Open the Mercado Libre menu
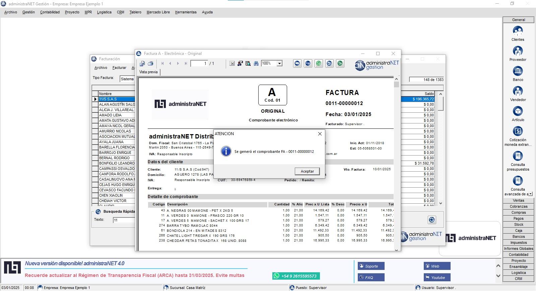 [158, 12]
